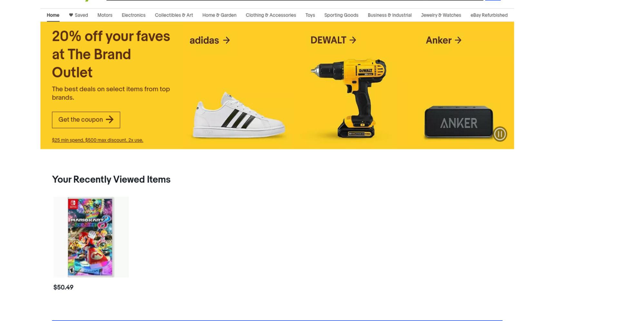Click the arrow next to DEWALT
619x321 pixels.
click(353, 40)
